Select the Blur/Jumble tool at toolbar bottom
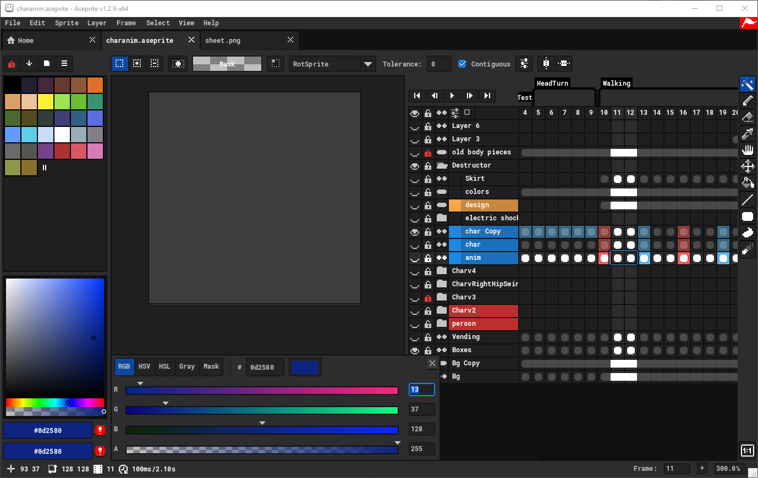758x478 pixels. pos(748,250)
